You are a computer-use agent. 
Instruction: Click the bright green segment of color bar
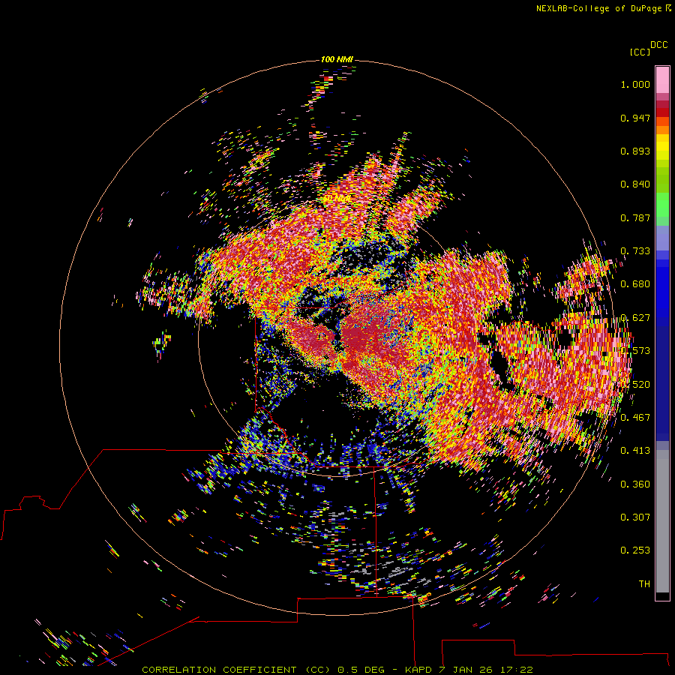pyautogui.click(x=662, y=205)
